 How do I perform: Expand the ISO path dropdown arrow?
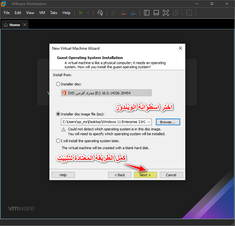tap(149, 122)
